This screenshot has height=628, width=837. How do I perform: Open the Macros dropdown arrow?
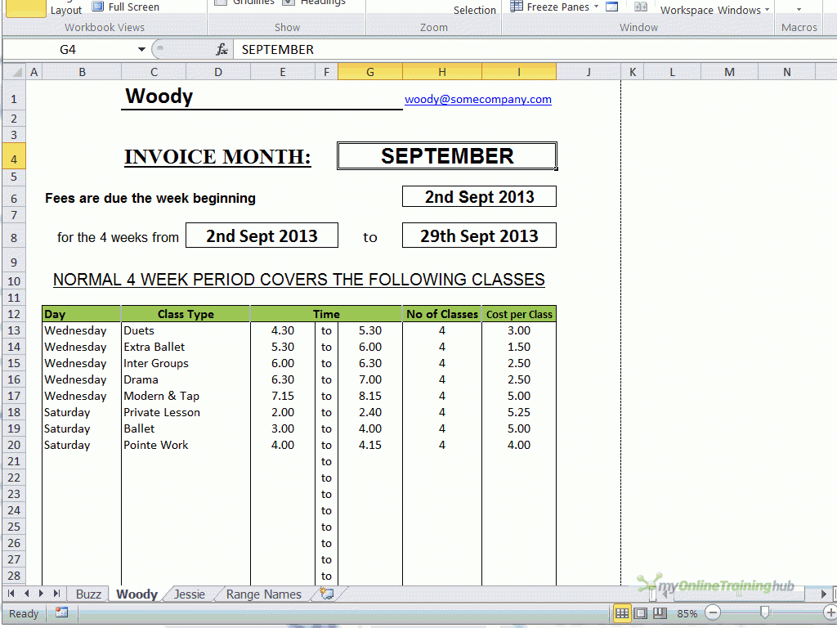tap(797, 8)
